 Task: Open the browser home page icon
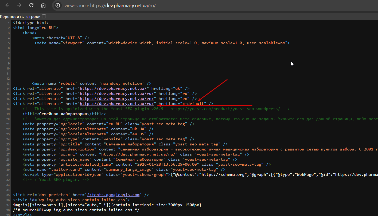click(43, 5)
